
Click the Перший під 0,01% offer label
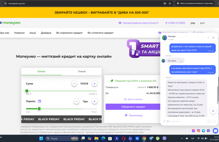pos(133,81)
